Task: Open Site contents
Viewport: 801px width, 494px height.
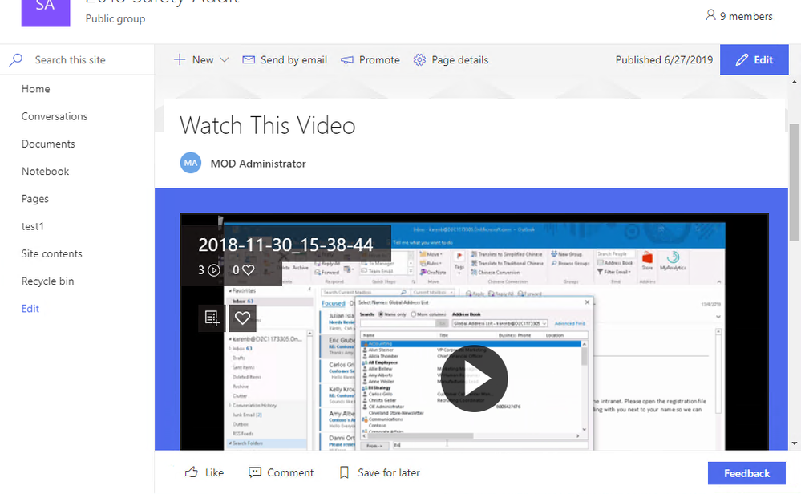Action: [x=51, y=254]
